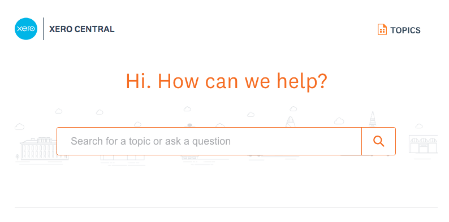This screenshot has width=449, height=222.
Task: Click the blue Xero logo
Action: pos(26,29)
